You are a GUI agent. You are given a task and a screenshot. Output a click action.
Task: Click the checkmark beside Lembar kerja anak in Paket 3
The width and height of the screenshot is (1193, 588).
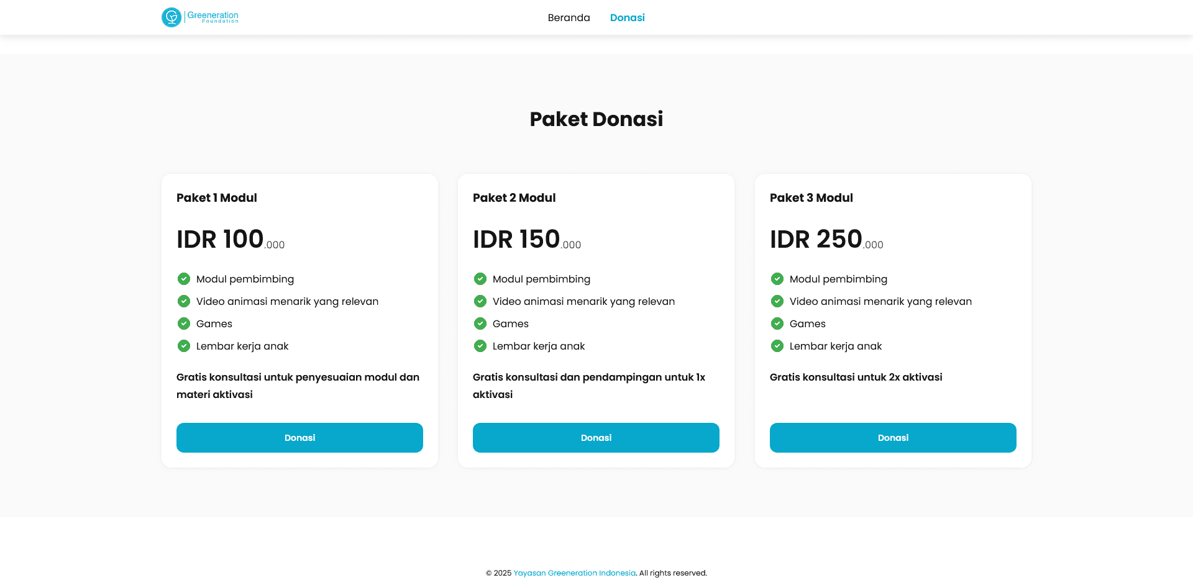pos(777,346)
